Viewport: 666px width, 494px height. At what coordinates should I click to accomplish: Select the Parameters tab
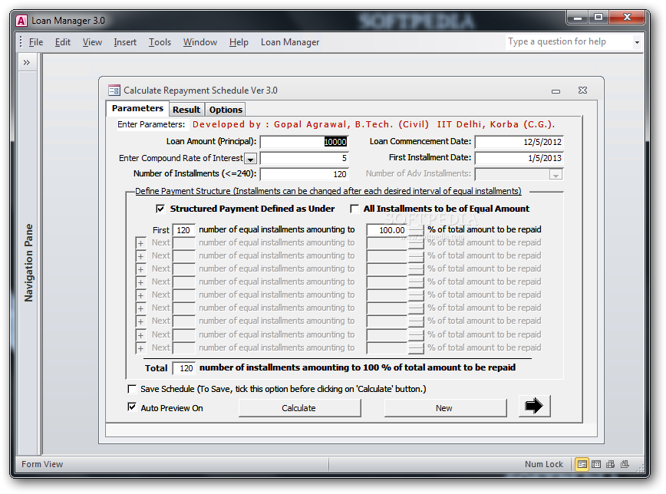137,109
